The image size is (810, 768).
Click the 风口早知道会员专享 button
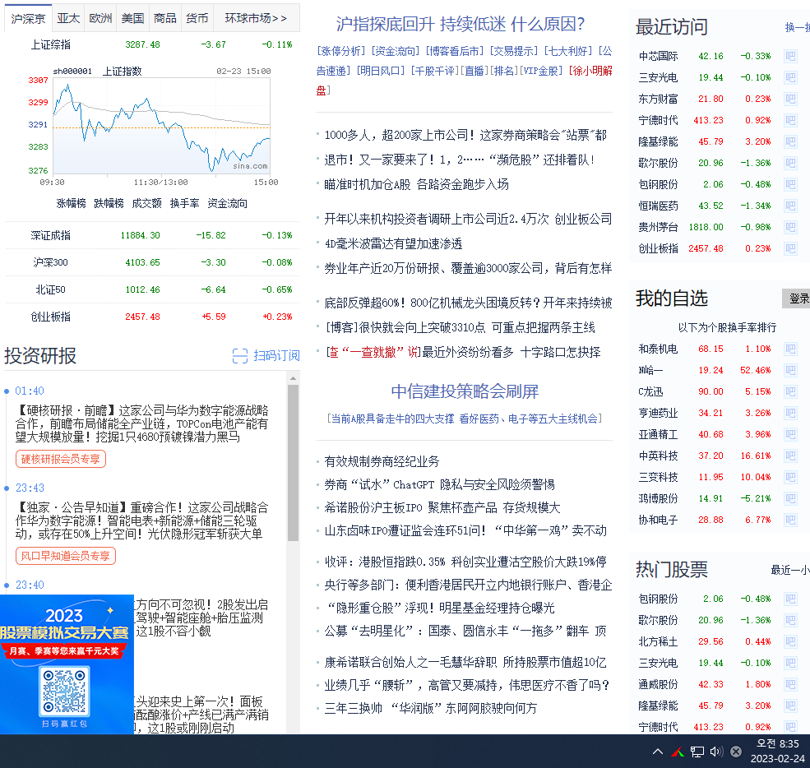(x=66, y=556)
